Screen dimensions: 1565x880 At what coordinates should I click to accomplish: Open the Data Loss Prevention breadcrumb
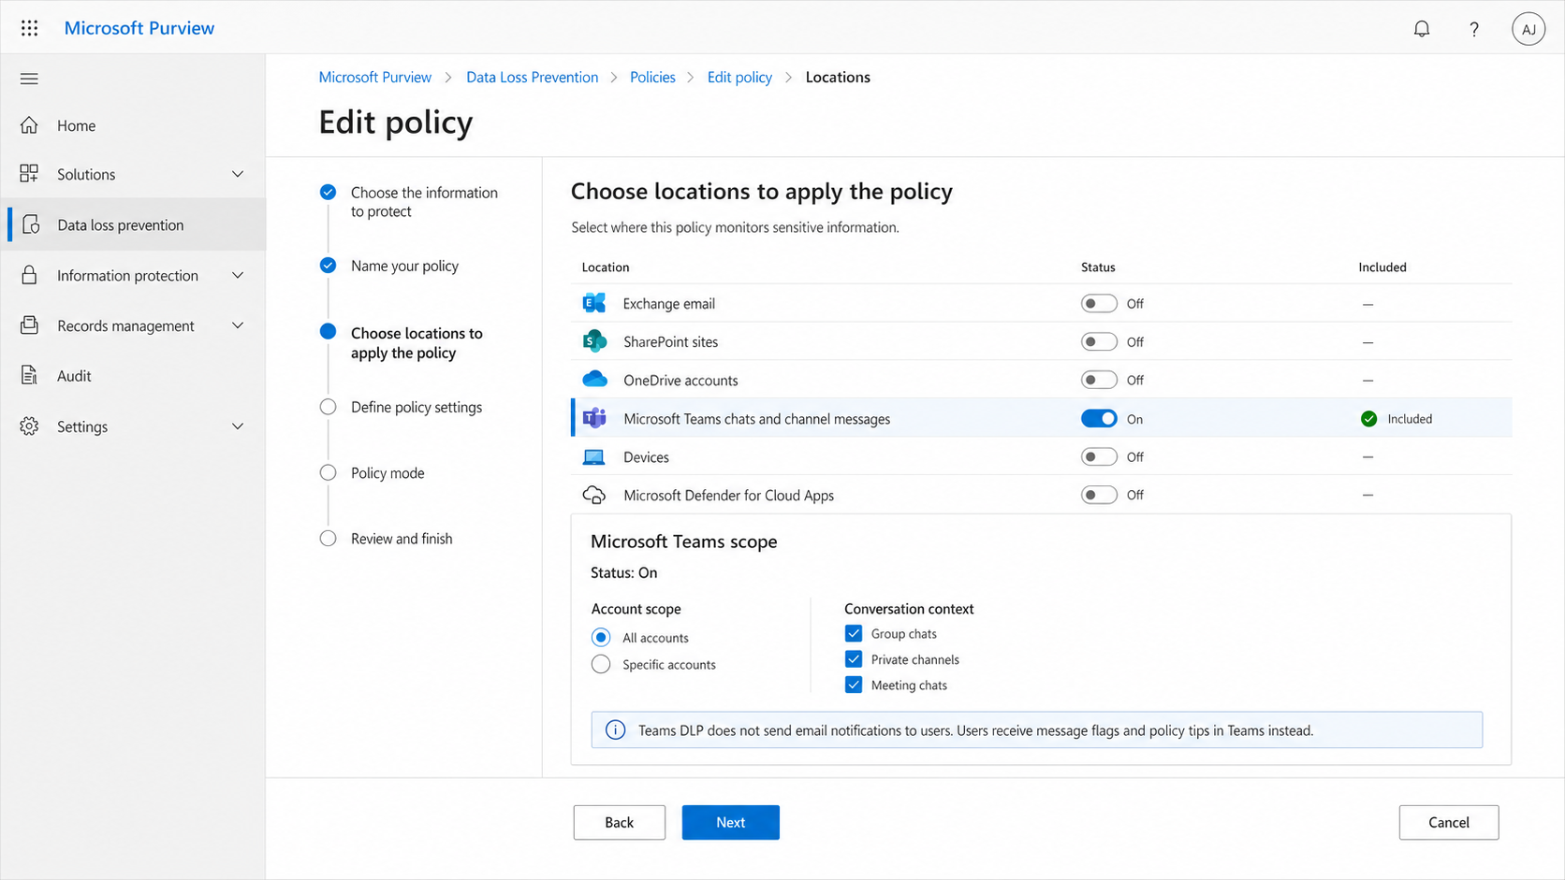(533, 77)
